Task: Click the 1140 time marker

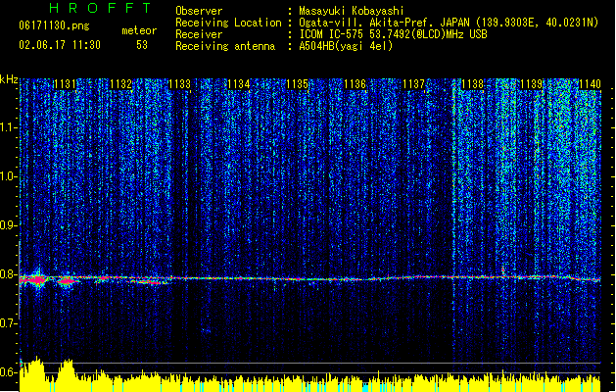Action: (x=590, y=84)
